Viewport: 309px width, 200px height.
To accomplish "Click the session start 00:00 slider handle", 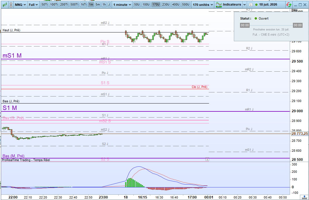I will pyautogui.click(x=245, y=25).
